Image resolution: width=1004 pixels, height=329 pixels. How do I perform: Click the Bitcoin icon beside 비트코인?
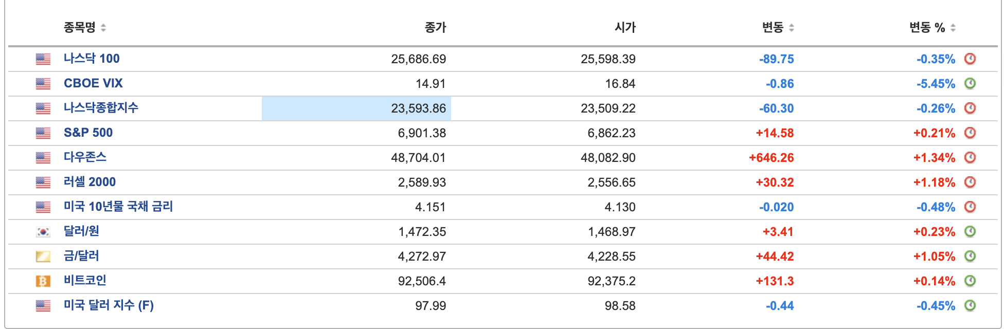(43, 281)
